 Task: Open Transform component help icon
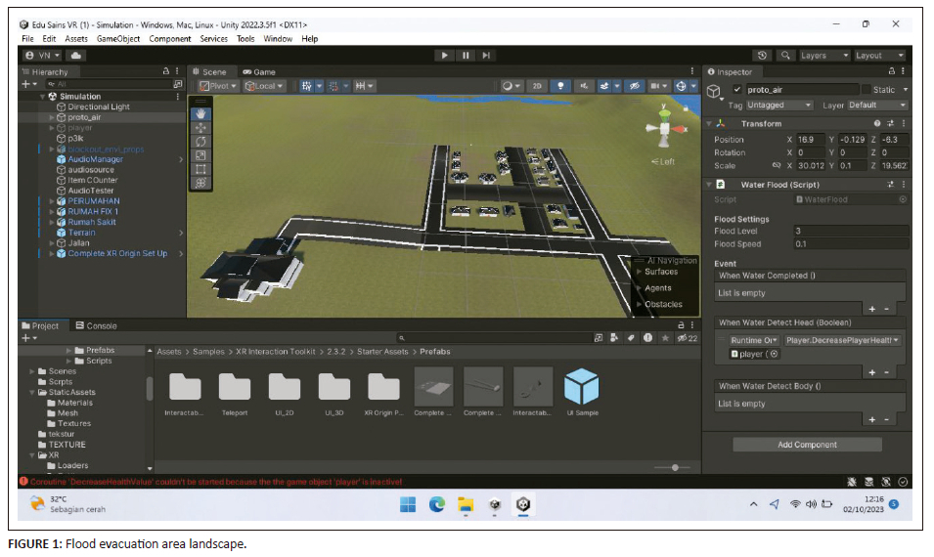tap(877, 124)
